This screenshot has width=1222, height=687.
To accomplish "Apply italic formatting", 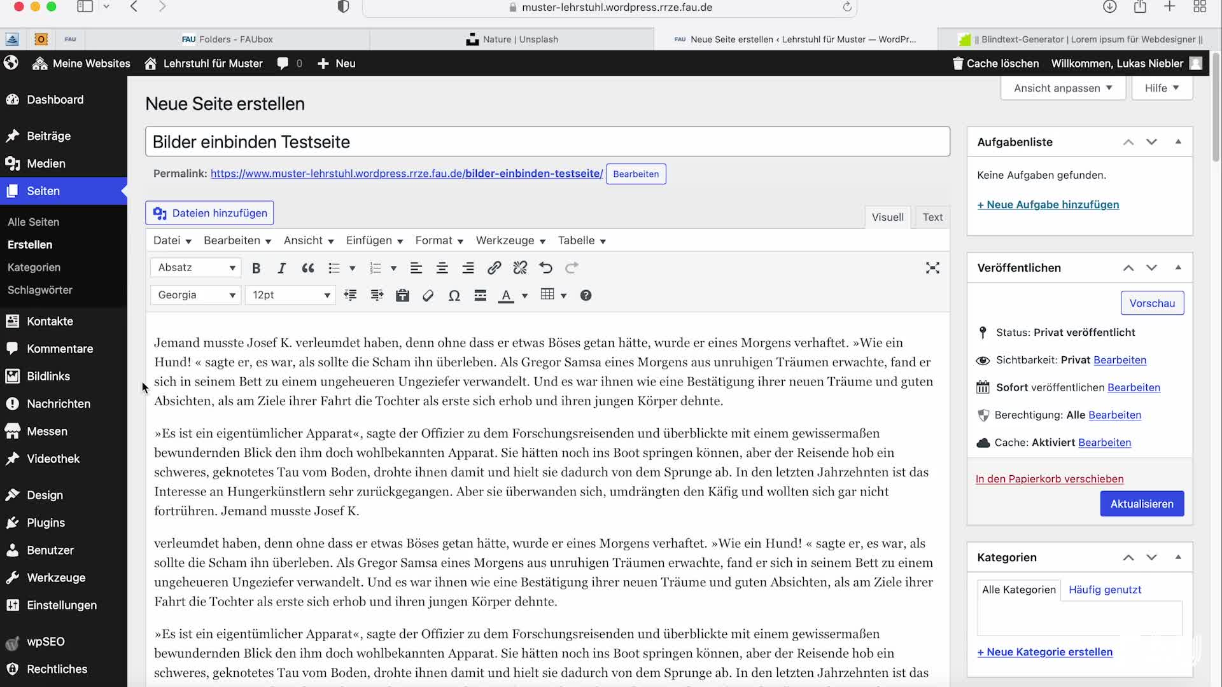I will pyautogui.click(x=282, y=268).
